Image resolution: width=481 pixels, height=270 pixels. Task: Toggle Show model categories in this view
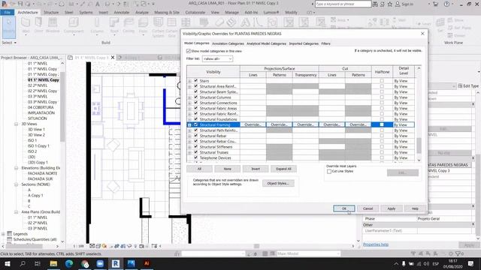click(x=189, y=51)
